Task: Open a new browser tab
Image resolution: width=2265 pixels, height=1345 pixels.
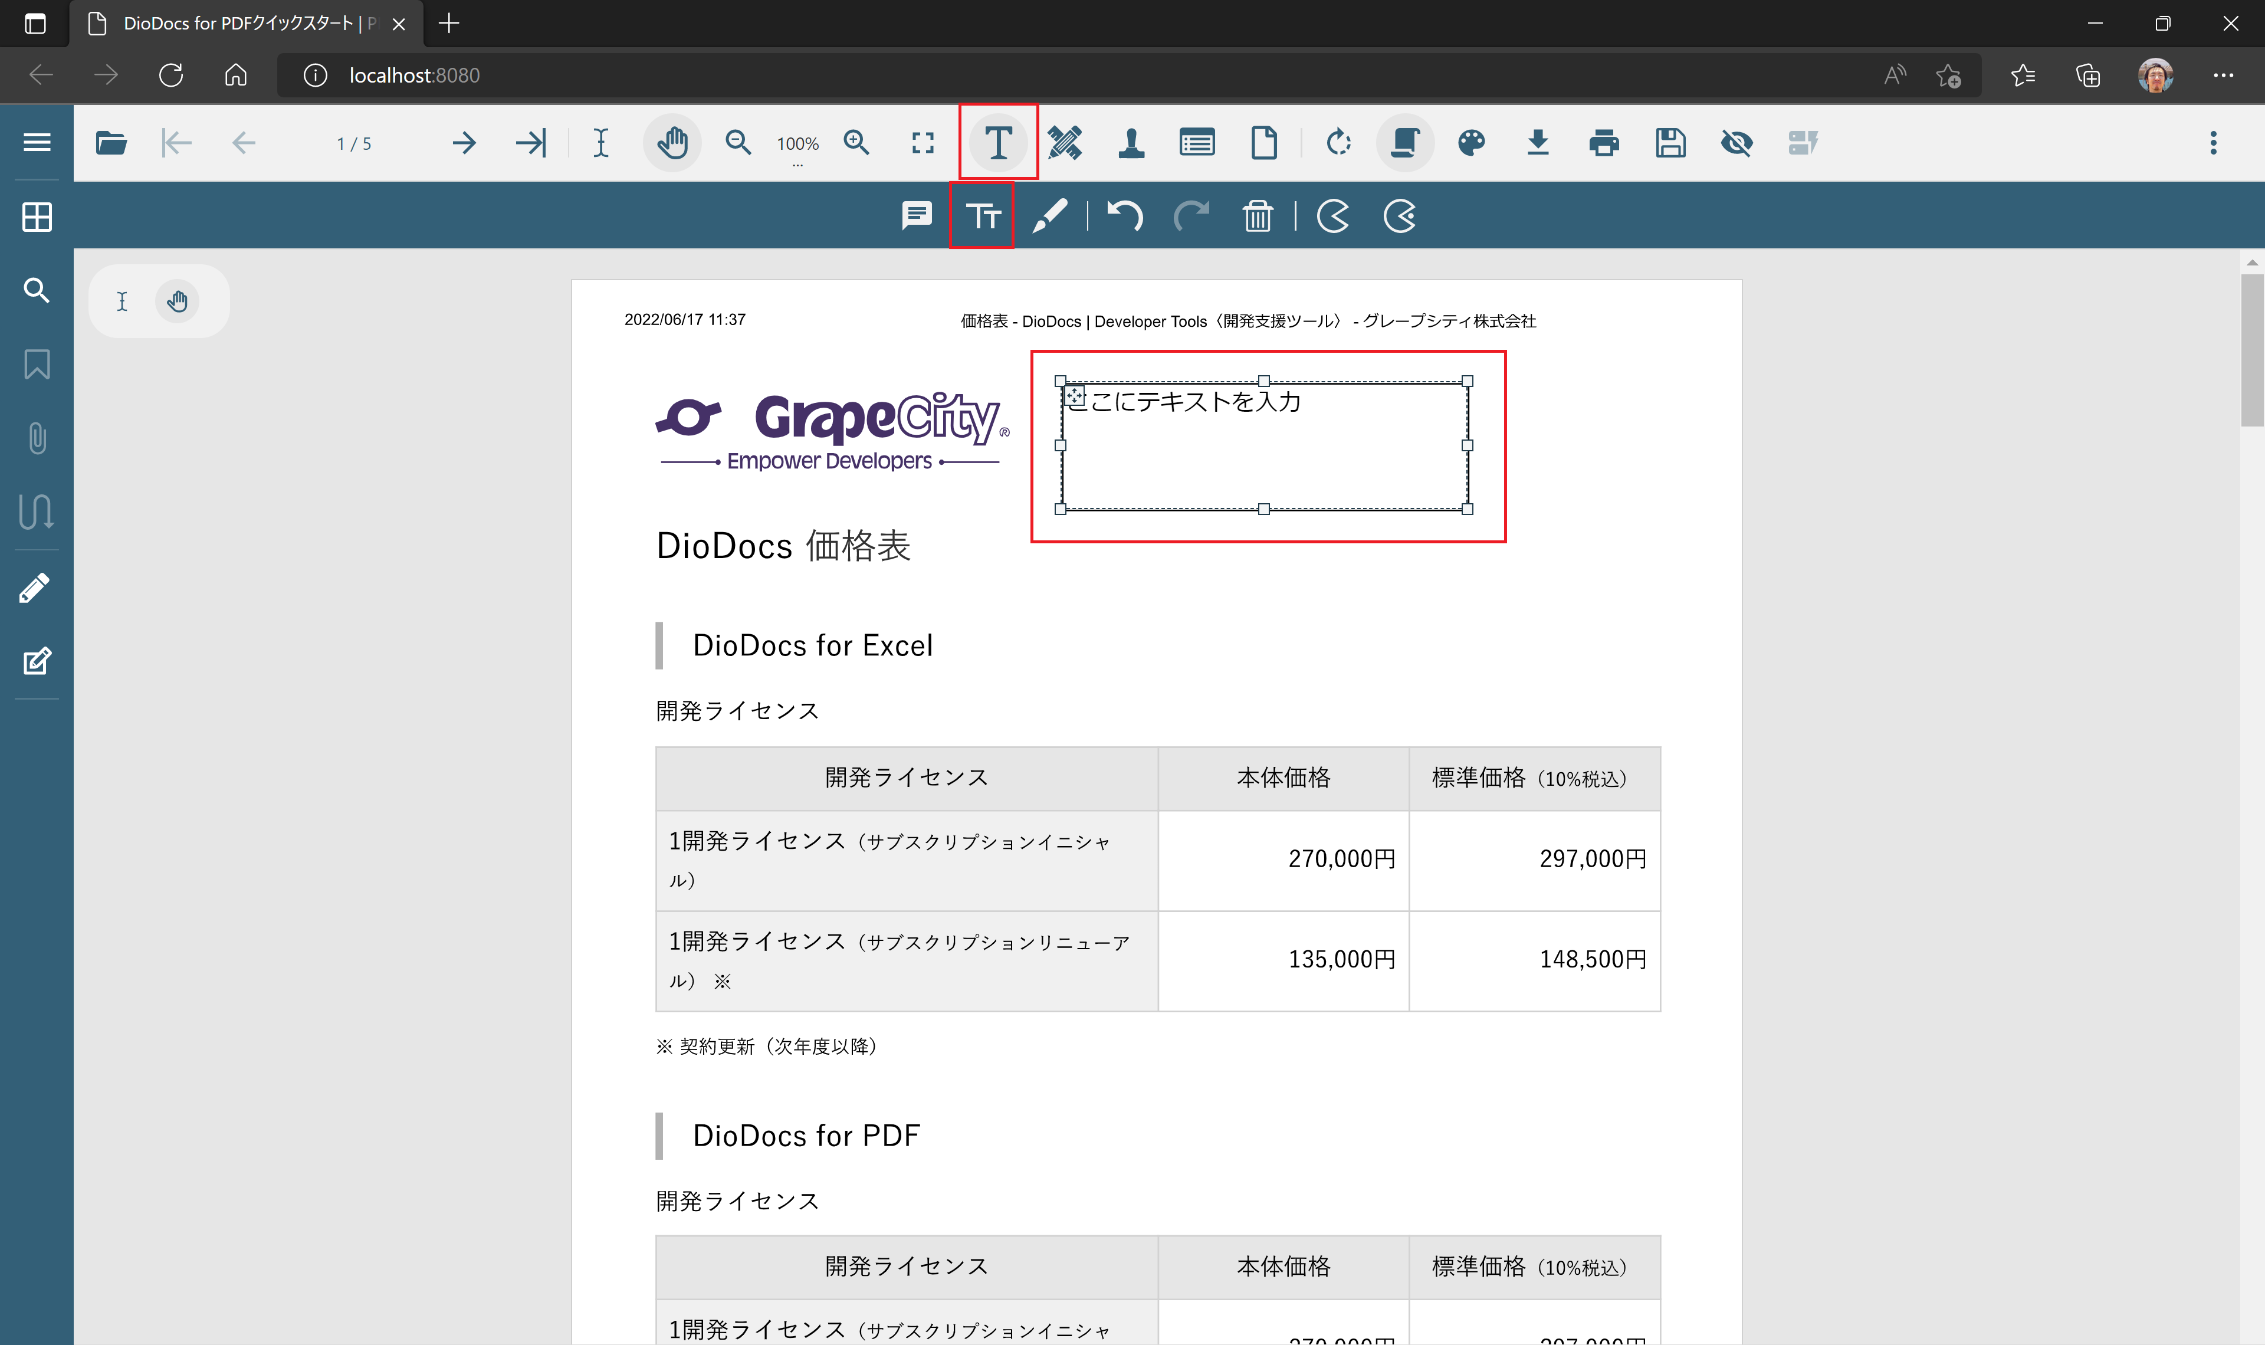Action: (448, 24)
